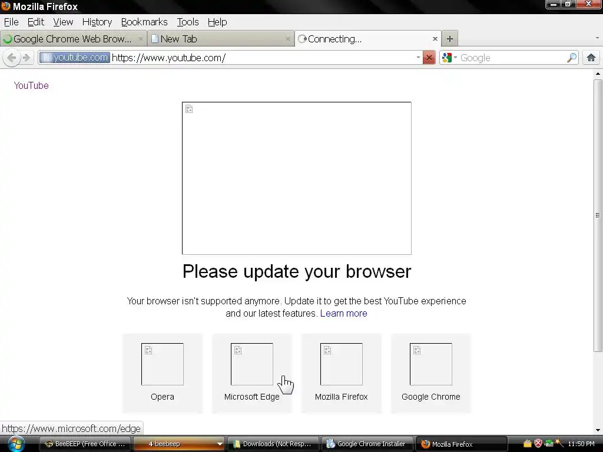The height and width of the screenshot is (452, 603).
Task: Click the red shield security tray icon
Action: 538,444
